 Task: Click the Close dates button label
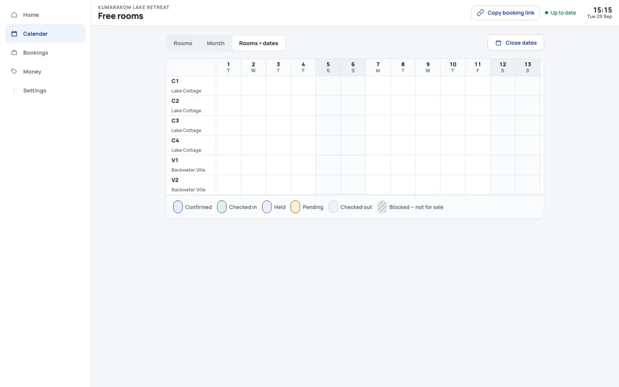(521, 43)
